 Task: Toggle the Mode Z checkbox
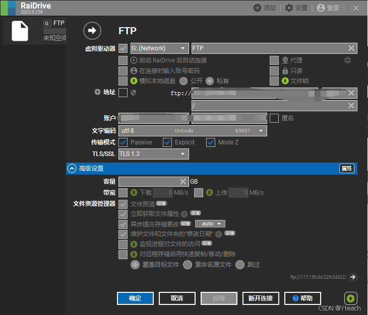click(x=211, y=142)
